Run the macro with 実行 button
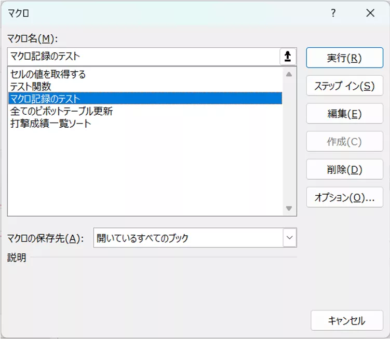 344,58
